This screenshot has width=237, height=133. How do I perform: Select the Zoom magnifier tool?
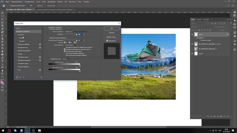pyautogui.click(x=2, y=74)
